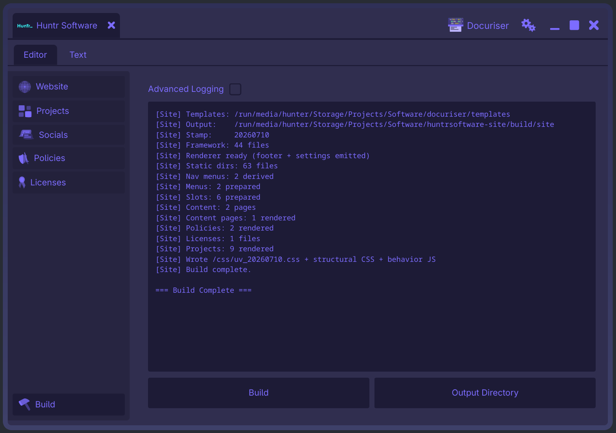
Task: Click the Licenses ribbon icon
Action: 22,183
